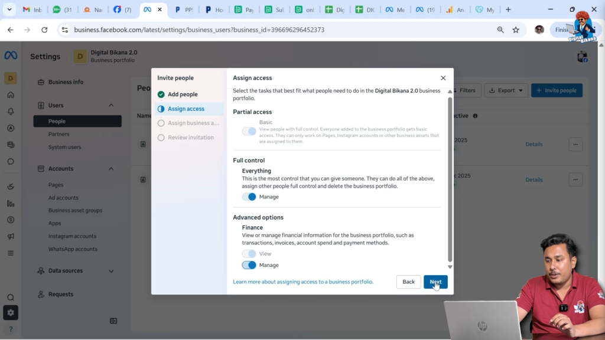This screenshot has height=340, width=605.
Task: Collapse the Users section
Action: [x=111, y=105]
